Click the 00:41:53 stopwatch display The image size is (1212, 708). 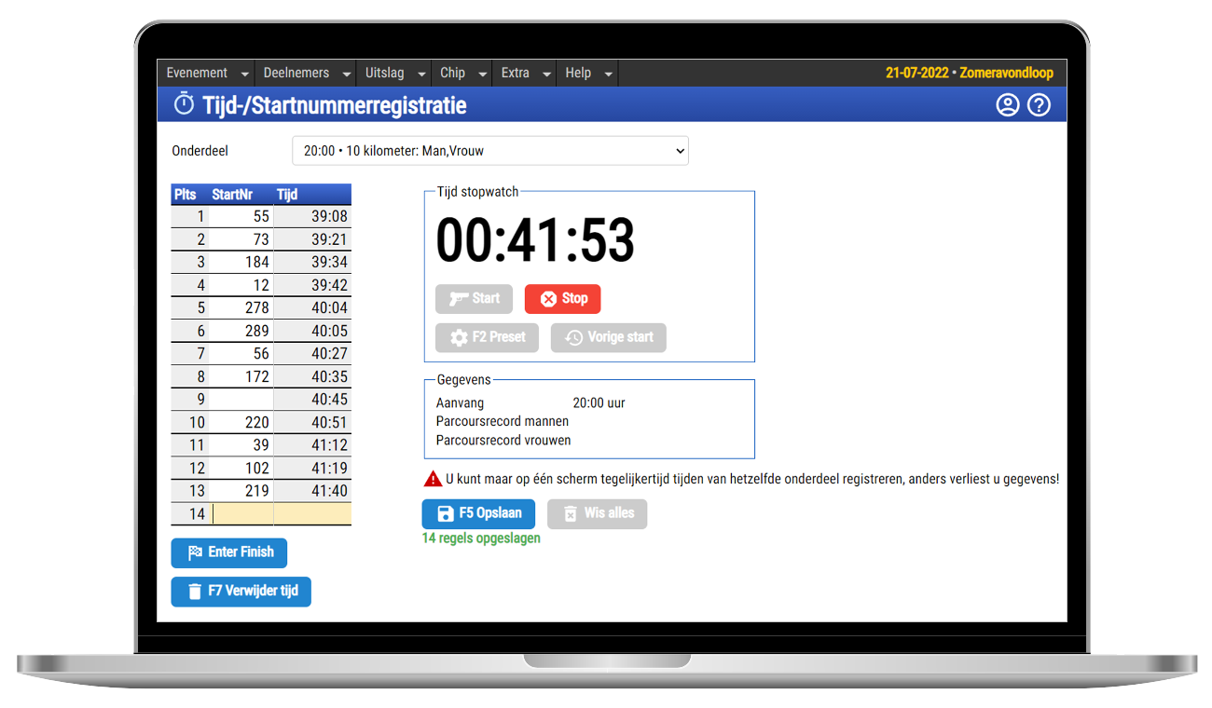(x=535, y=241)
